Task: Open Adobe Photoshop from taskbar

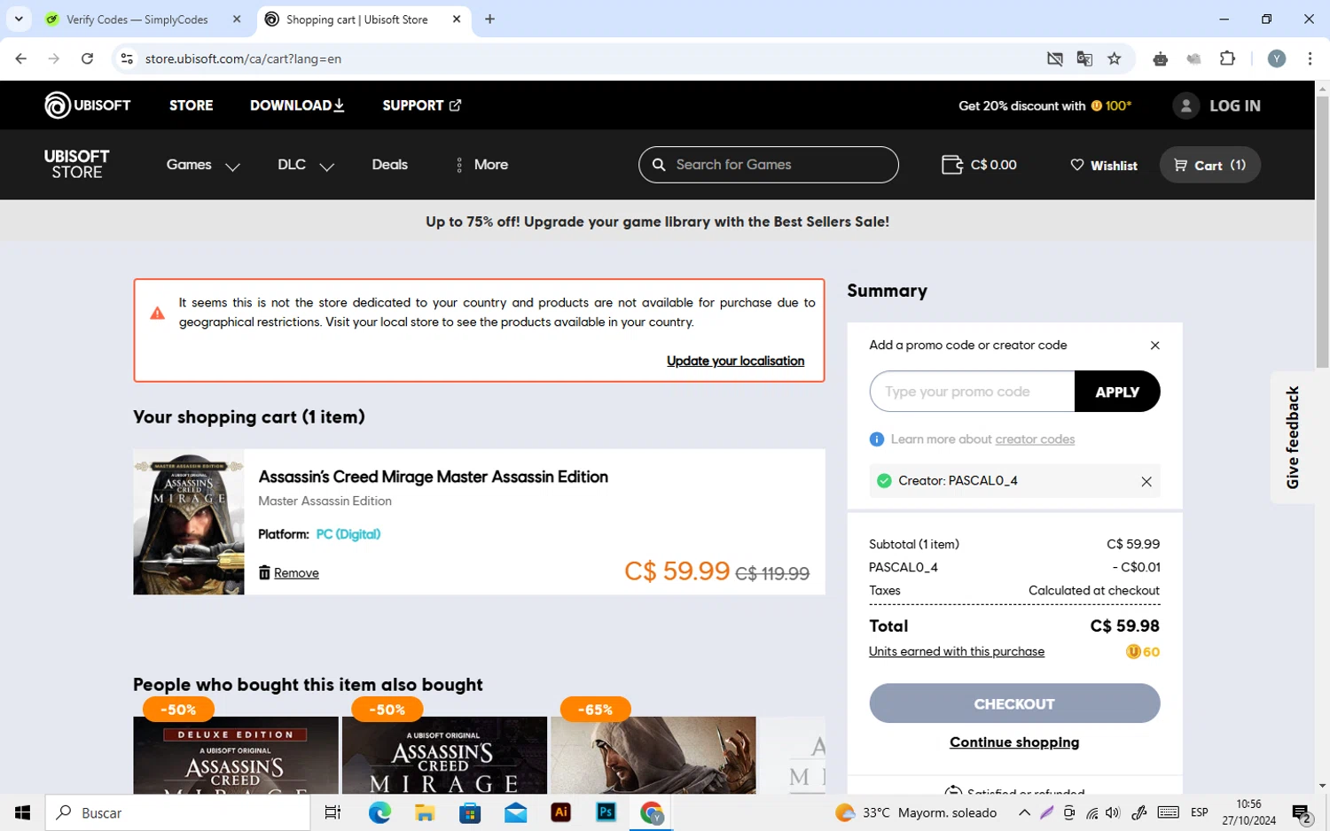Action: pos(606,812)
